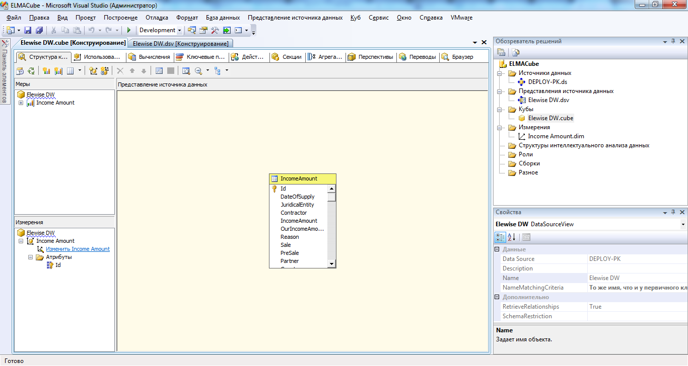Open the Куб menu

pyautogui.click(x=355, y=18)
